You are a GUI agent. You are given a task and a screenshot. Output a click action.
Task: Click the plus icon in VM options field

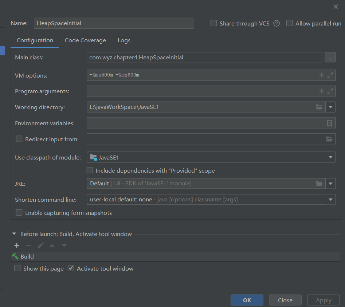[321, 75]
